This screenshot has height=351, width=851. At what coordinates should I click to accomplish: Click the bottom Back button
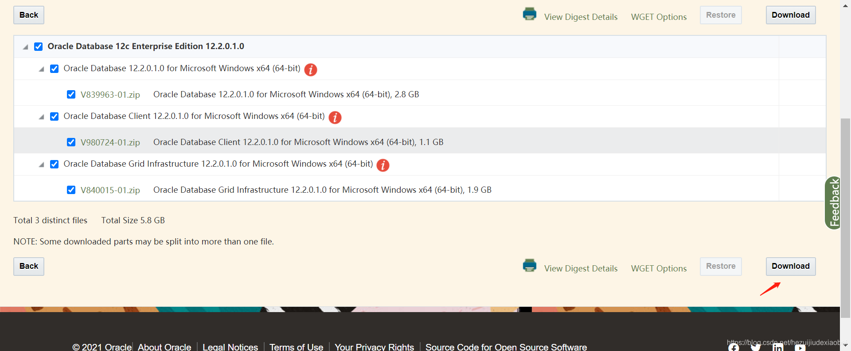[29, 266]
